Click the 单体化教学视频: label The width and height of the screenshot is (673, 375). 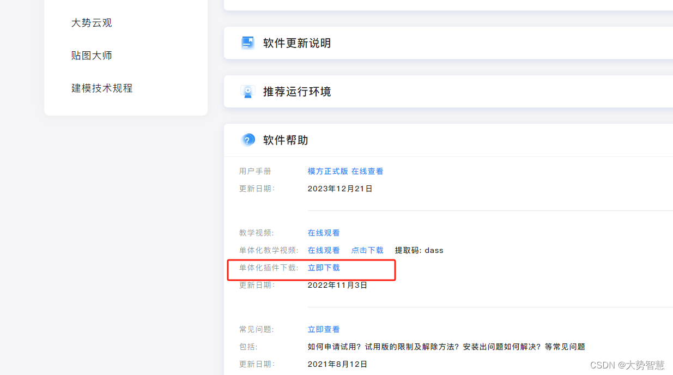(x=269, y=250)
